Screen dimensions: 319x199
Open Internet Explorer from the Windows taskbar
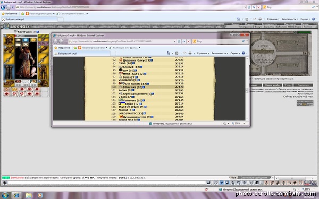point(16,195)
